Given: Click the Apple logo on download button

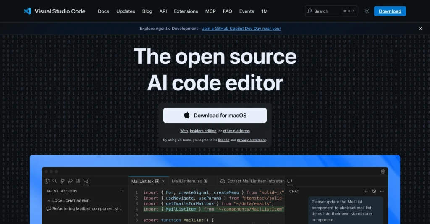Looking at the screenshot, I should coord(187,115).
